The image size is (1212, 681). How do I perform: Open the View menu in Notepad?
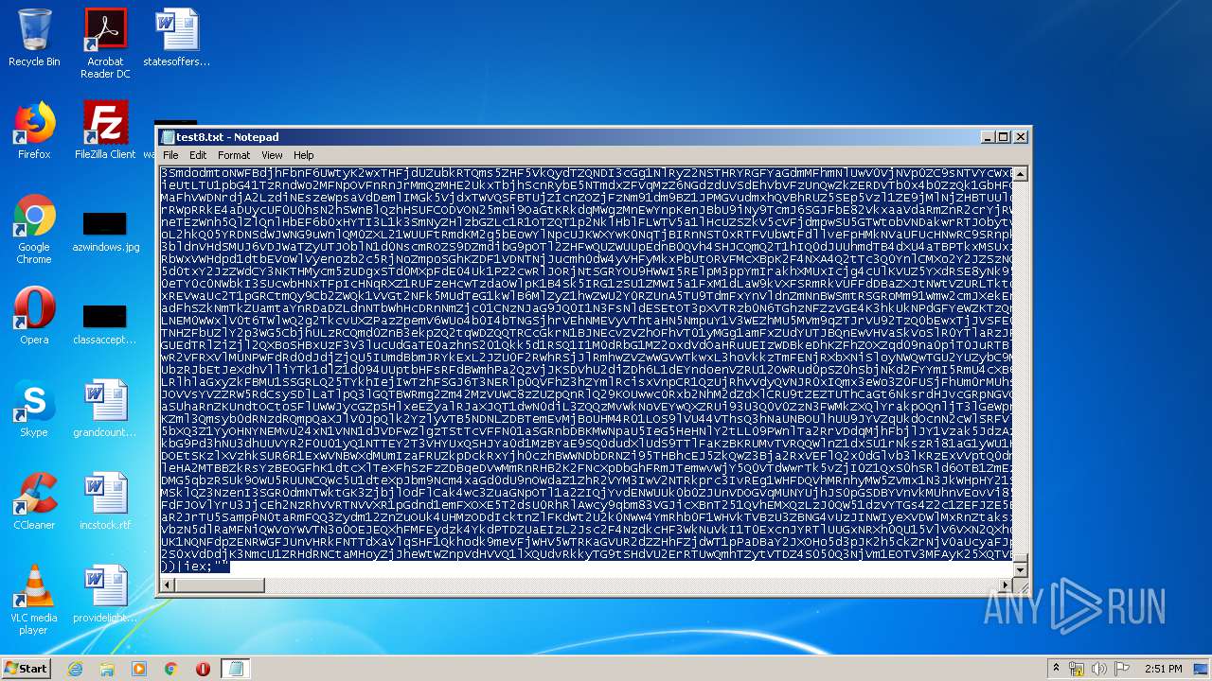click(272, 155)
